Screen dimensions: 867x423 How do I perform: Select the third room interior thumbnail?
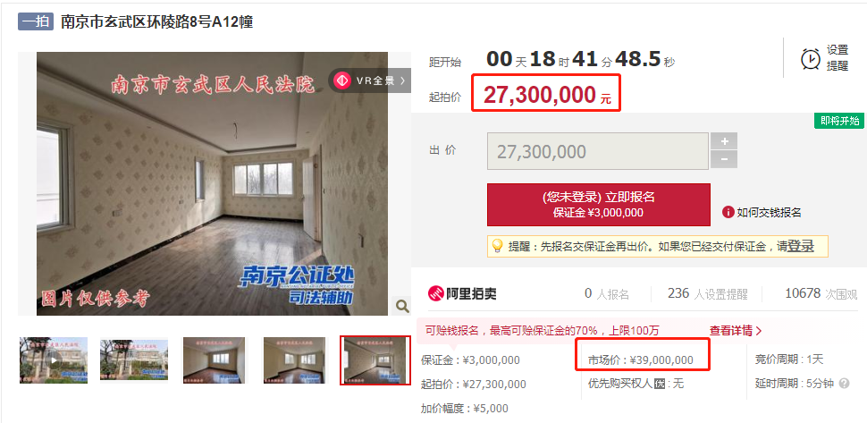[214, 360]
